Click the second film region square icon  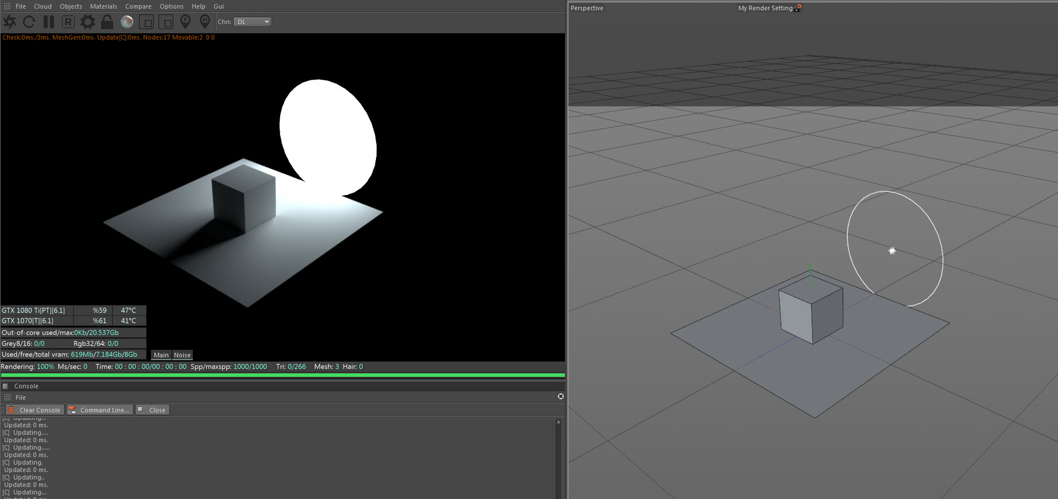(166, 22)
